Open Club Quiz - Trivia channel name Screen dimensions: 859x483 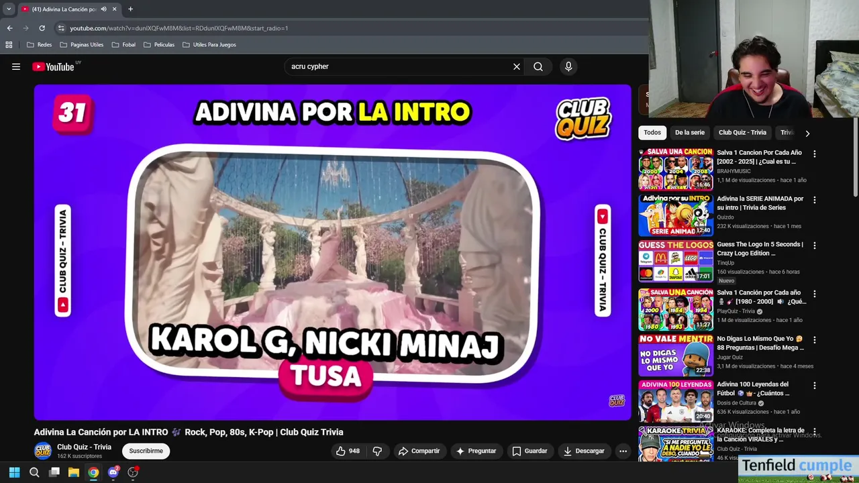[x=84, y=447]
